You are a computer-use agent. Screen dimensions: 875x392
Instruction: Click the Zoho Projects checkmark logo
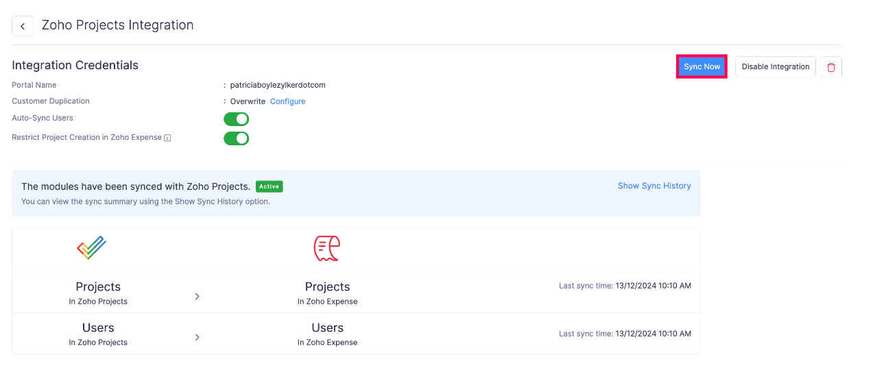(91, 248)
